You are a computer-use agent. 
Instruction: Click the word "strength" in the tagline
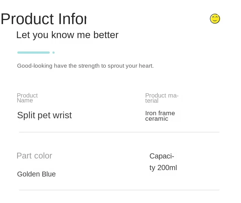(89, 66)
